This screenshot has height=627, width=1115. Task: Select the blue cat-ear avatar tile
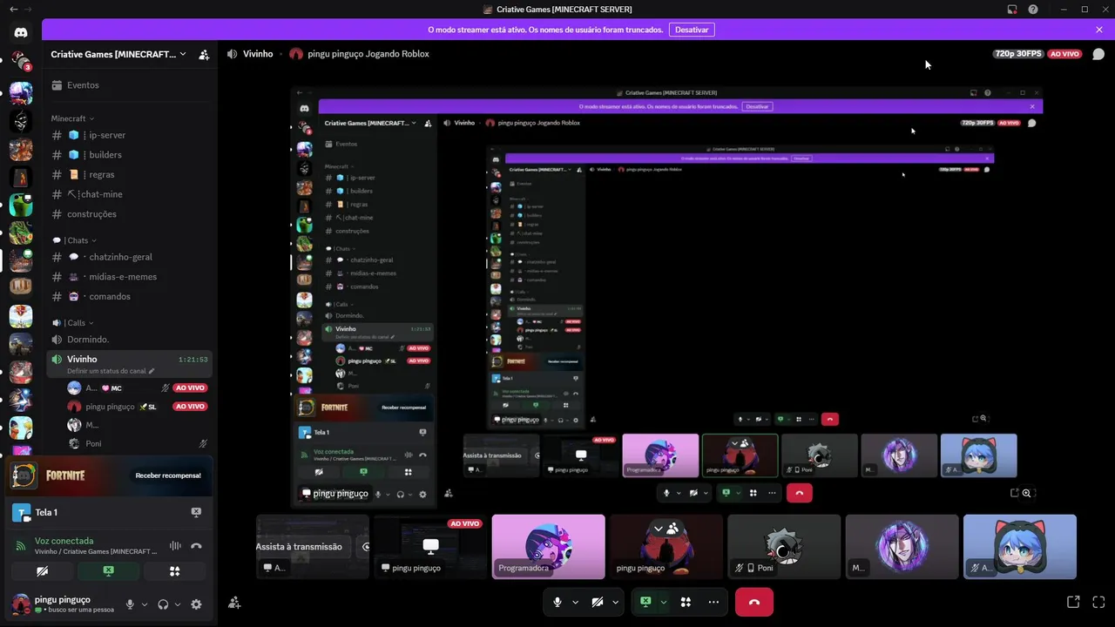click(x=1020, y=547)
